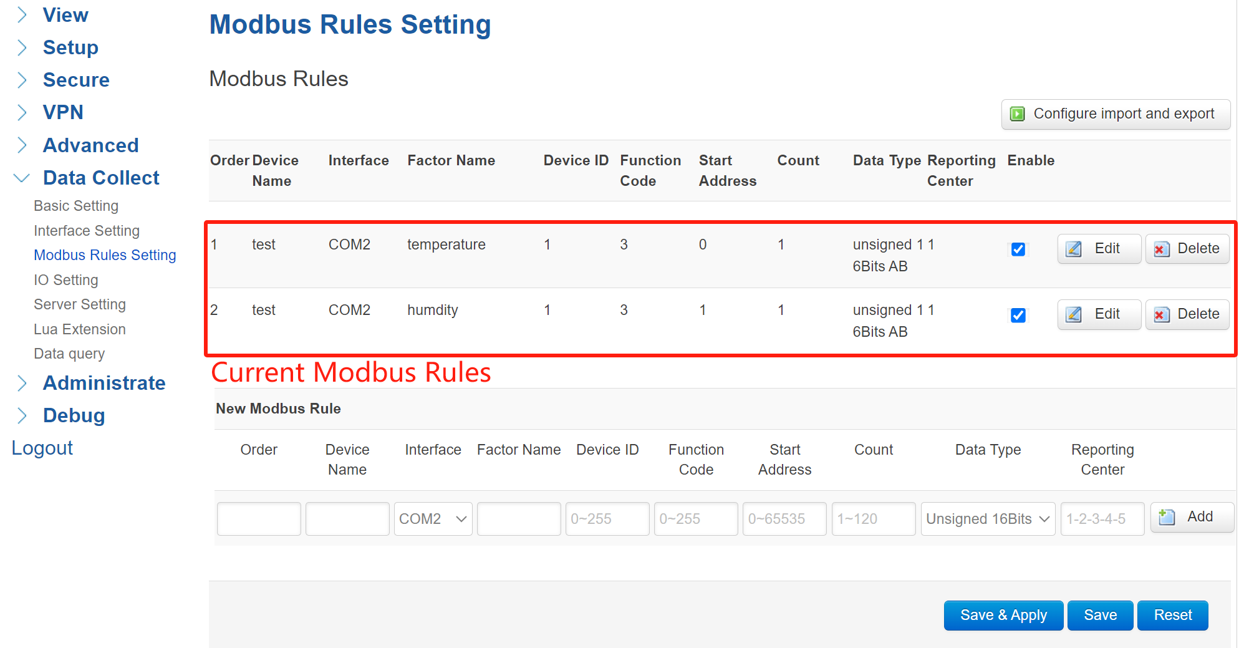Click the Reset button
The width and height of the screenshot is (1239, 648).
1172,615
